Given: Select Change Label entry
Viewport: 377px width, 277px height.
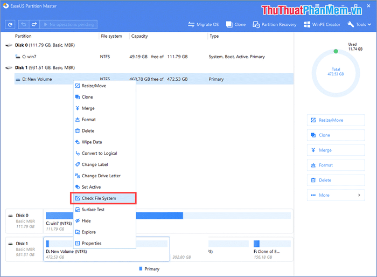Looking at the screenshot, I should click(x=104, y=164).
